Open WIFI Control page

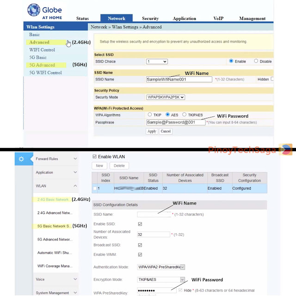click(42, 50)
